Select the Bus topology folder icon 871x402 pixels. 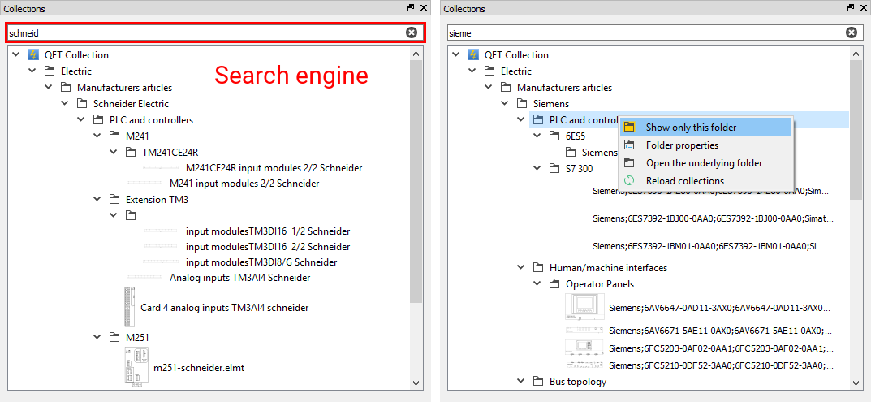tap(538, 381)
